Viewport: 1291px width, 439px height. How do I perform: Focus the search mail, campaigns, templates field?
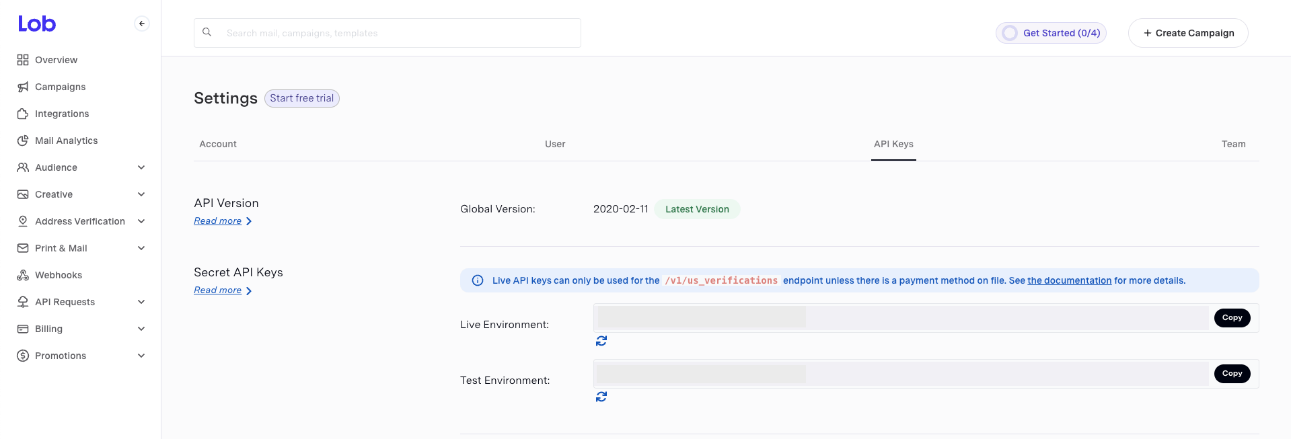(x=388, y=33)
